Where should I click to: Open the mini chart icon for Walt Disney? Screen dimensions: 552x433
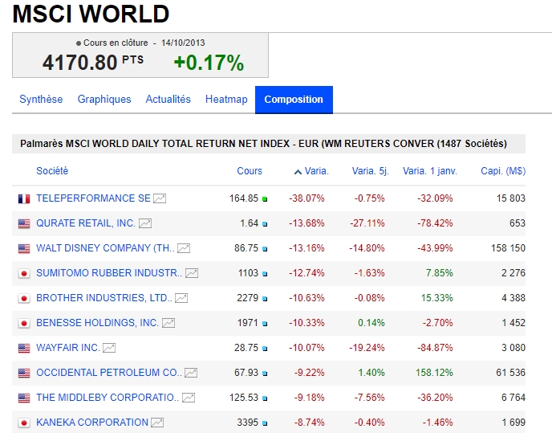(184, 248)
